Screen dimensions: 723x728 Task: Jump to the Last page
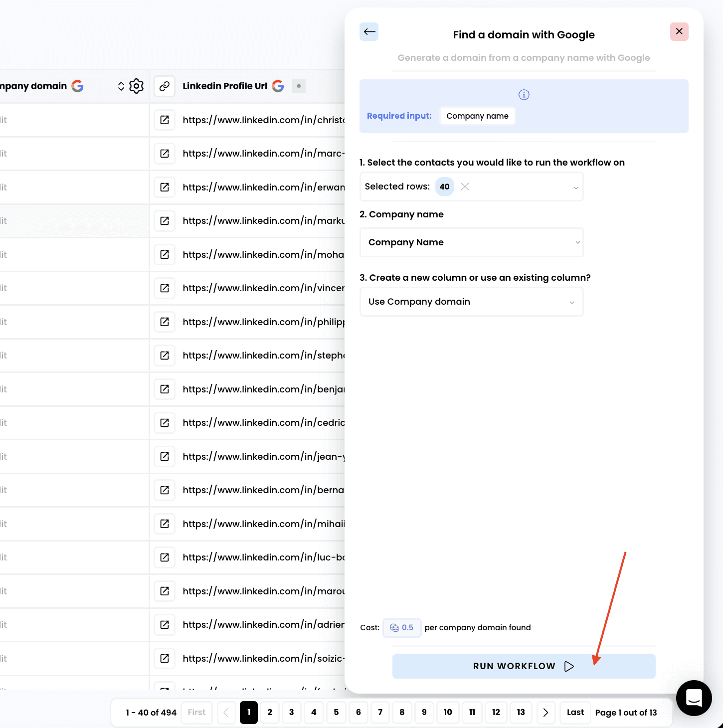click(575, 712)
